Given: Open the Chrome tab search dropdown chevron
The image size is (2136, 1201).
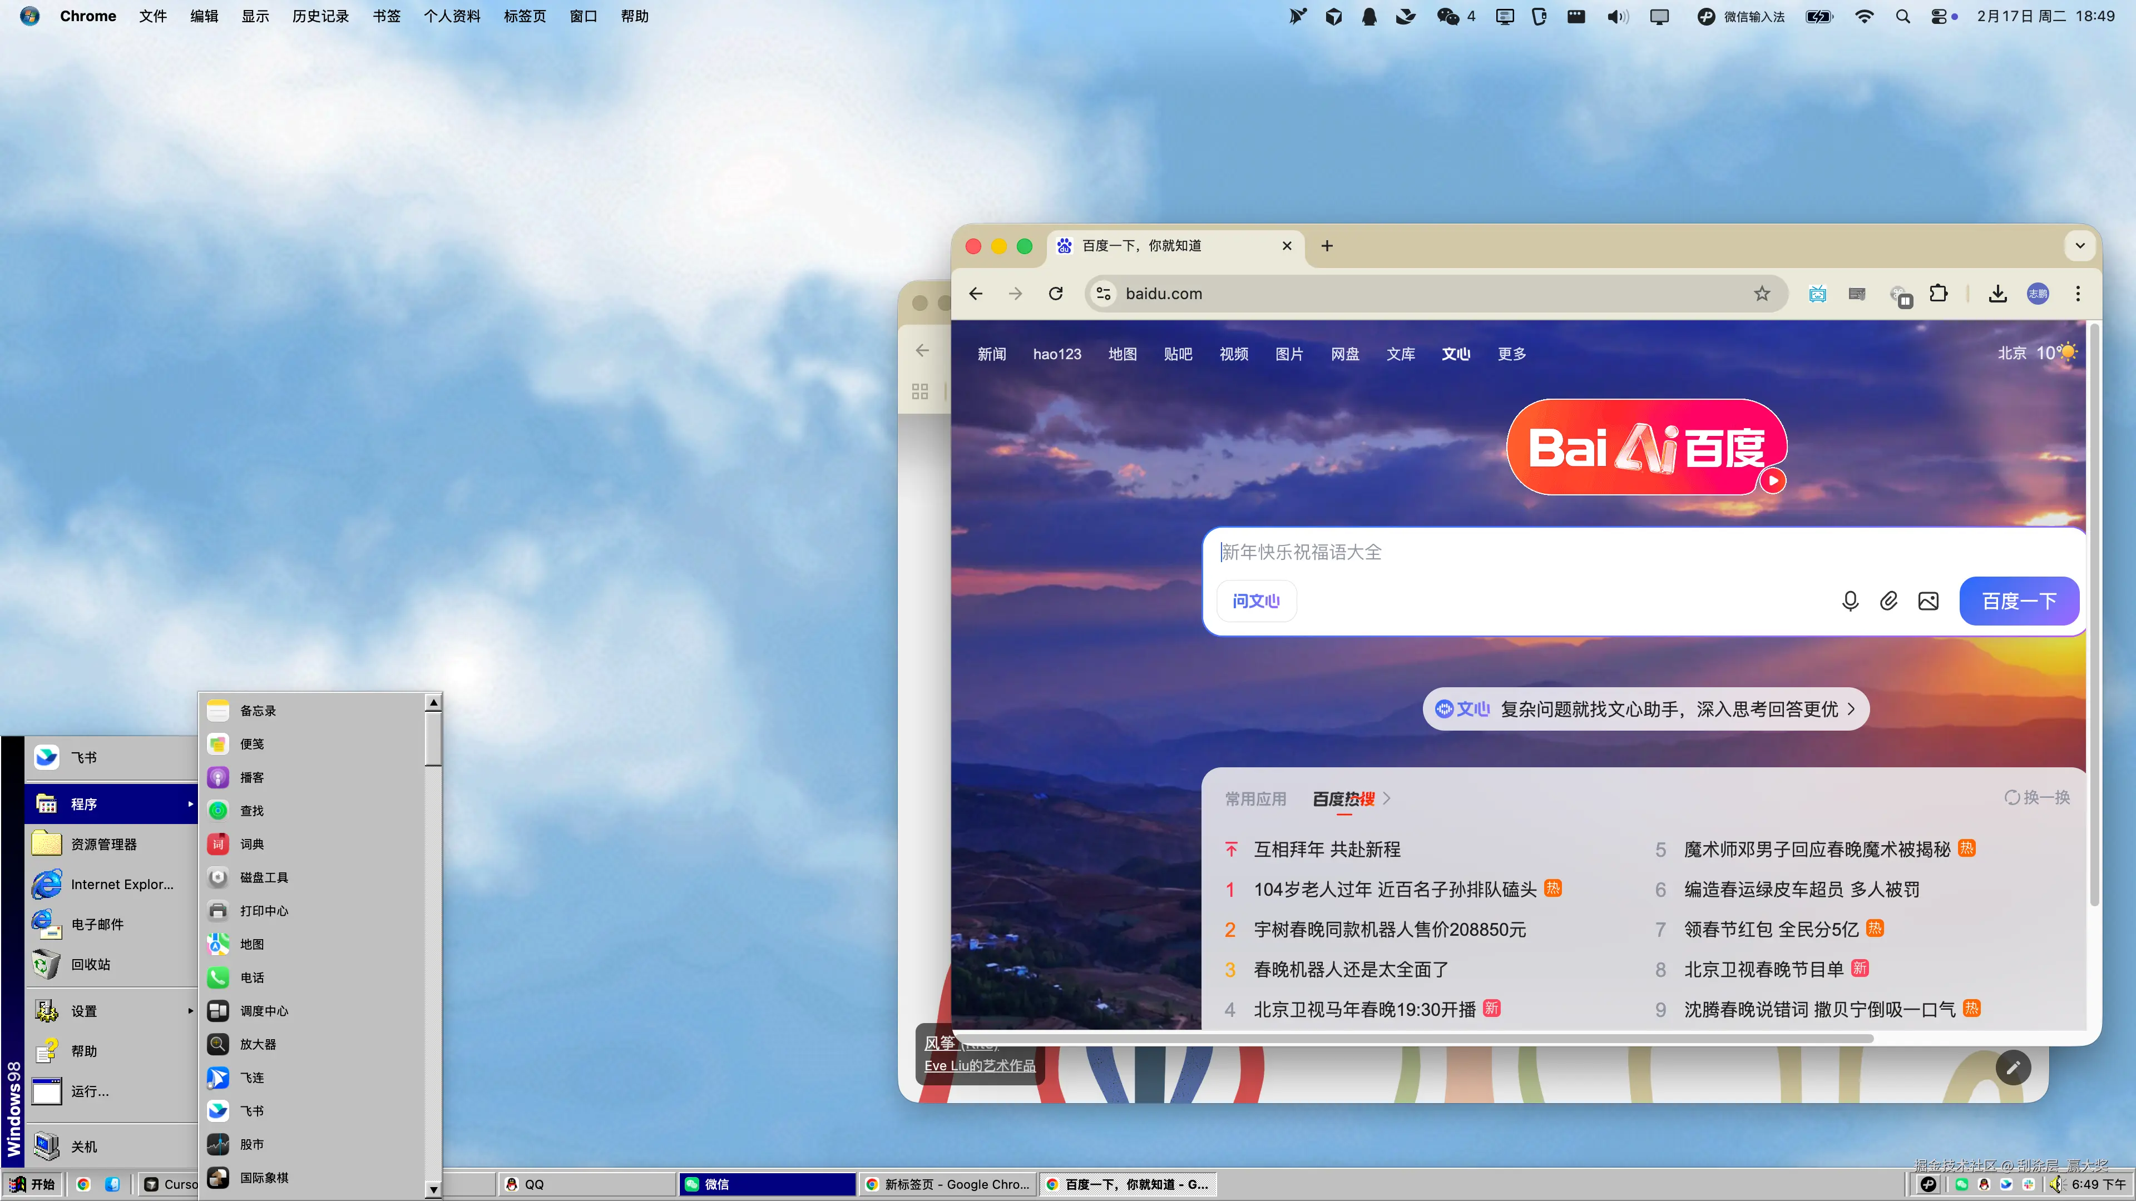Looking at the screenshot, I should [x=2080, y=245].
